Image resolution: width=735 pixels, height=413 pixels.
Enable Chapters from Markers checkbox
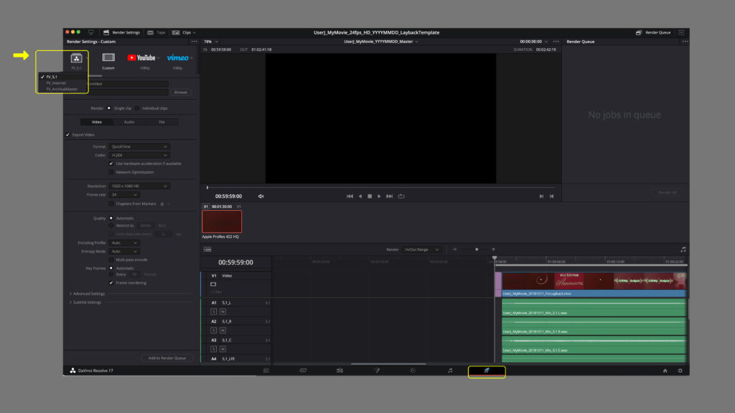pyautogui.click(x=111, y=204)
